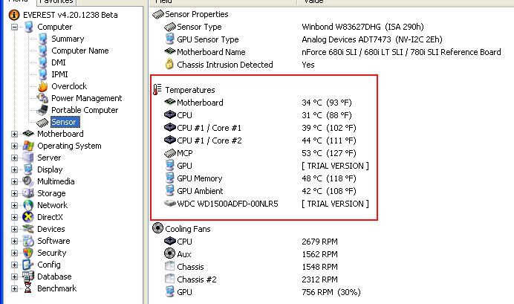
Task: Expand the Storage tree node
Action: [14, 193]
